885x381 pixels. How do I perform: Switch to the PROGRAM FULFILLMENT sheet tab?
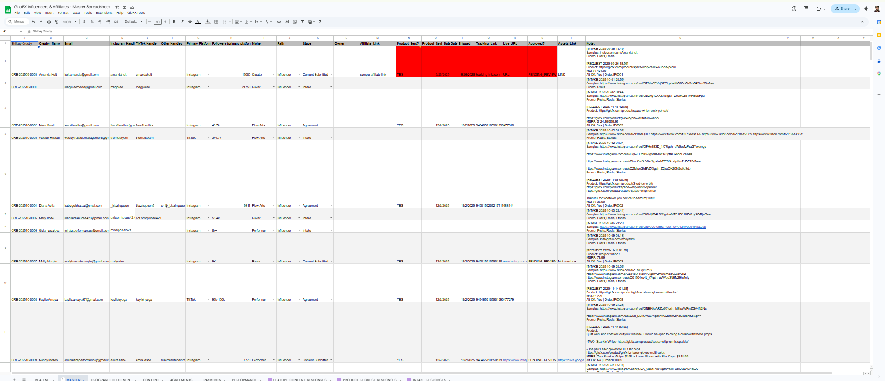[x=112, y=380]
